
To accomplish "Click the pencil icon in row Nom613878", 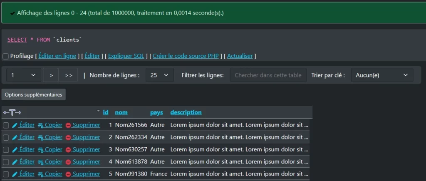I will point(15,162).
